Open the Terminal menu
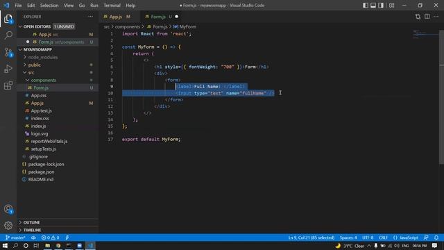Viewport: 444px width, 250px height. (112, 6)
